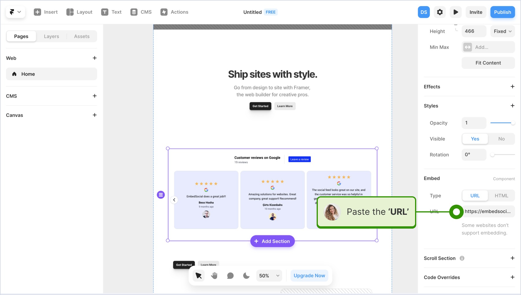
Task: Click the Girts Kizenbahs reviewer avatar
Action: [272, 216]
